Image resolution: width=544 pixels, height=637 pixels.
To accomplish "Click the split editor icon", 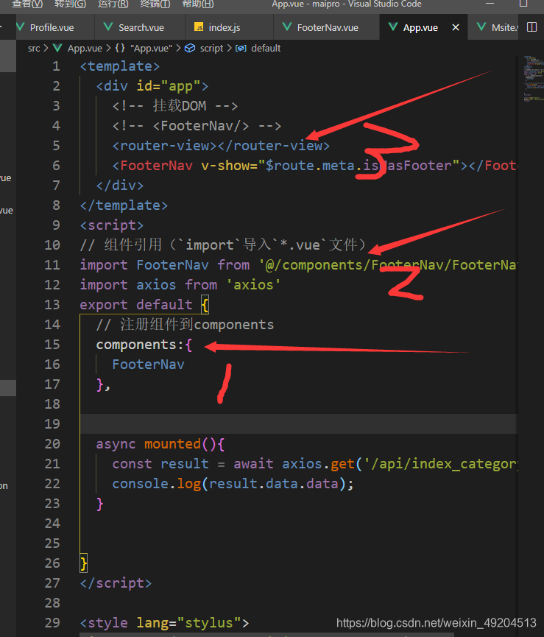I will 531,27.
